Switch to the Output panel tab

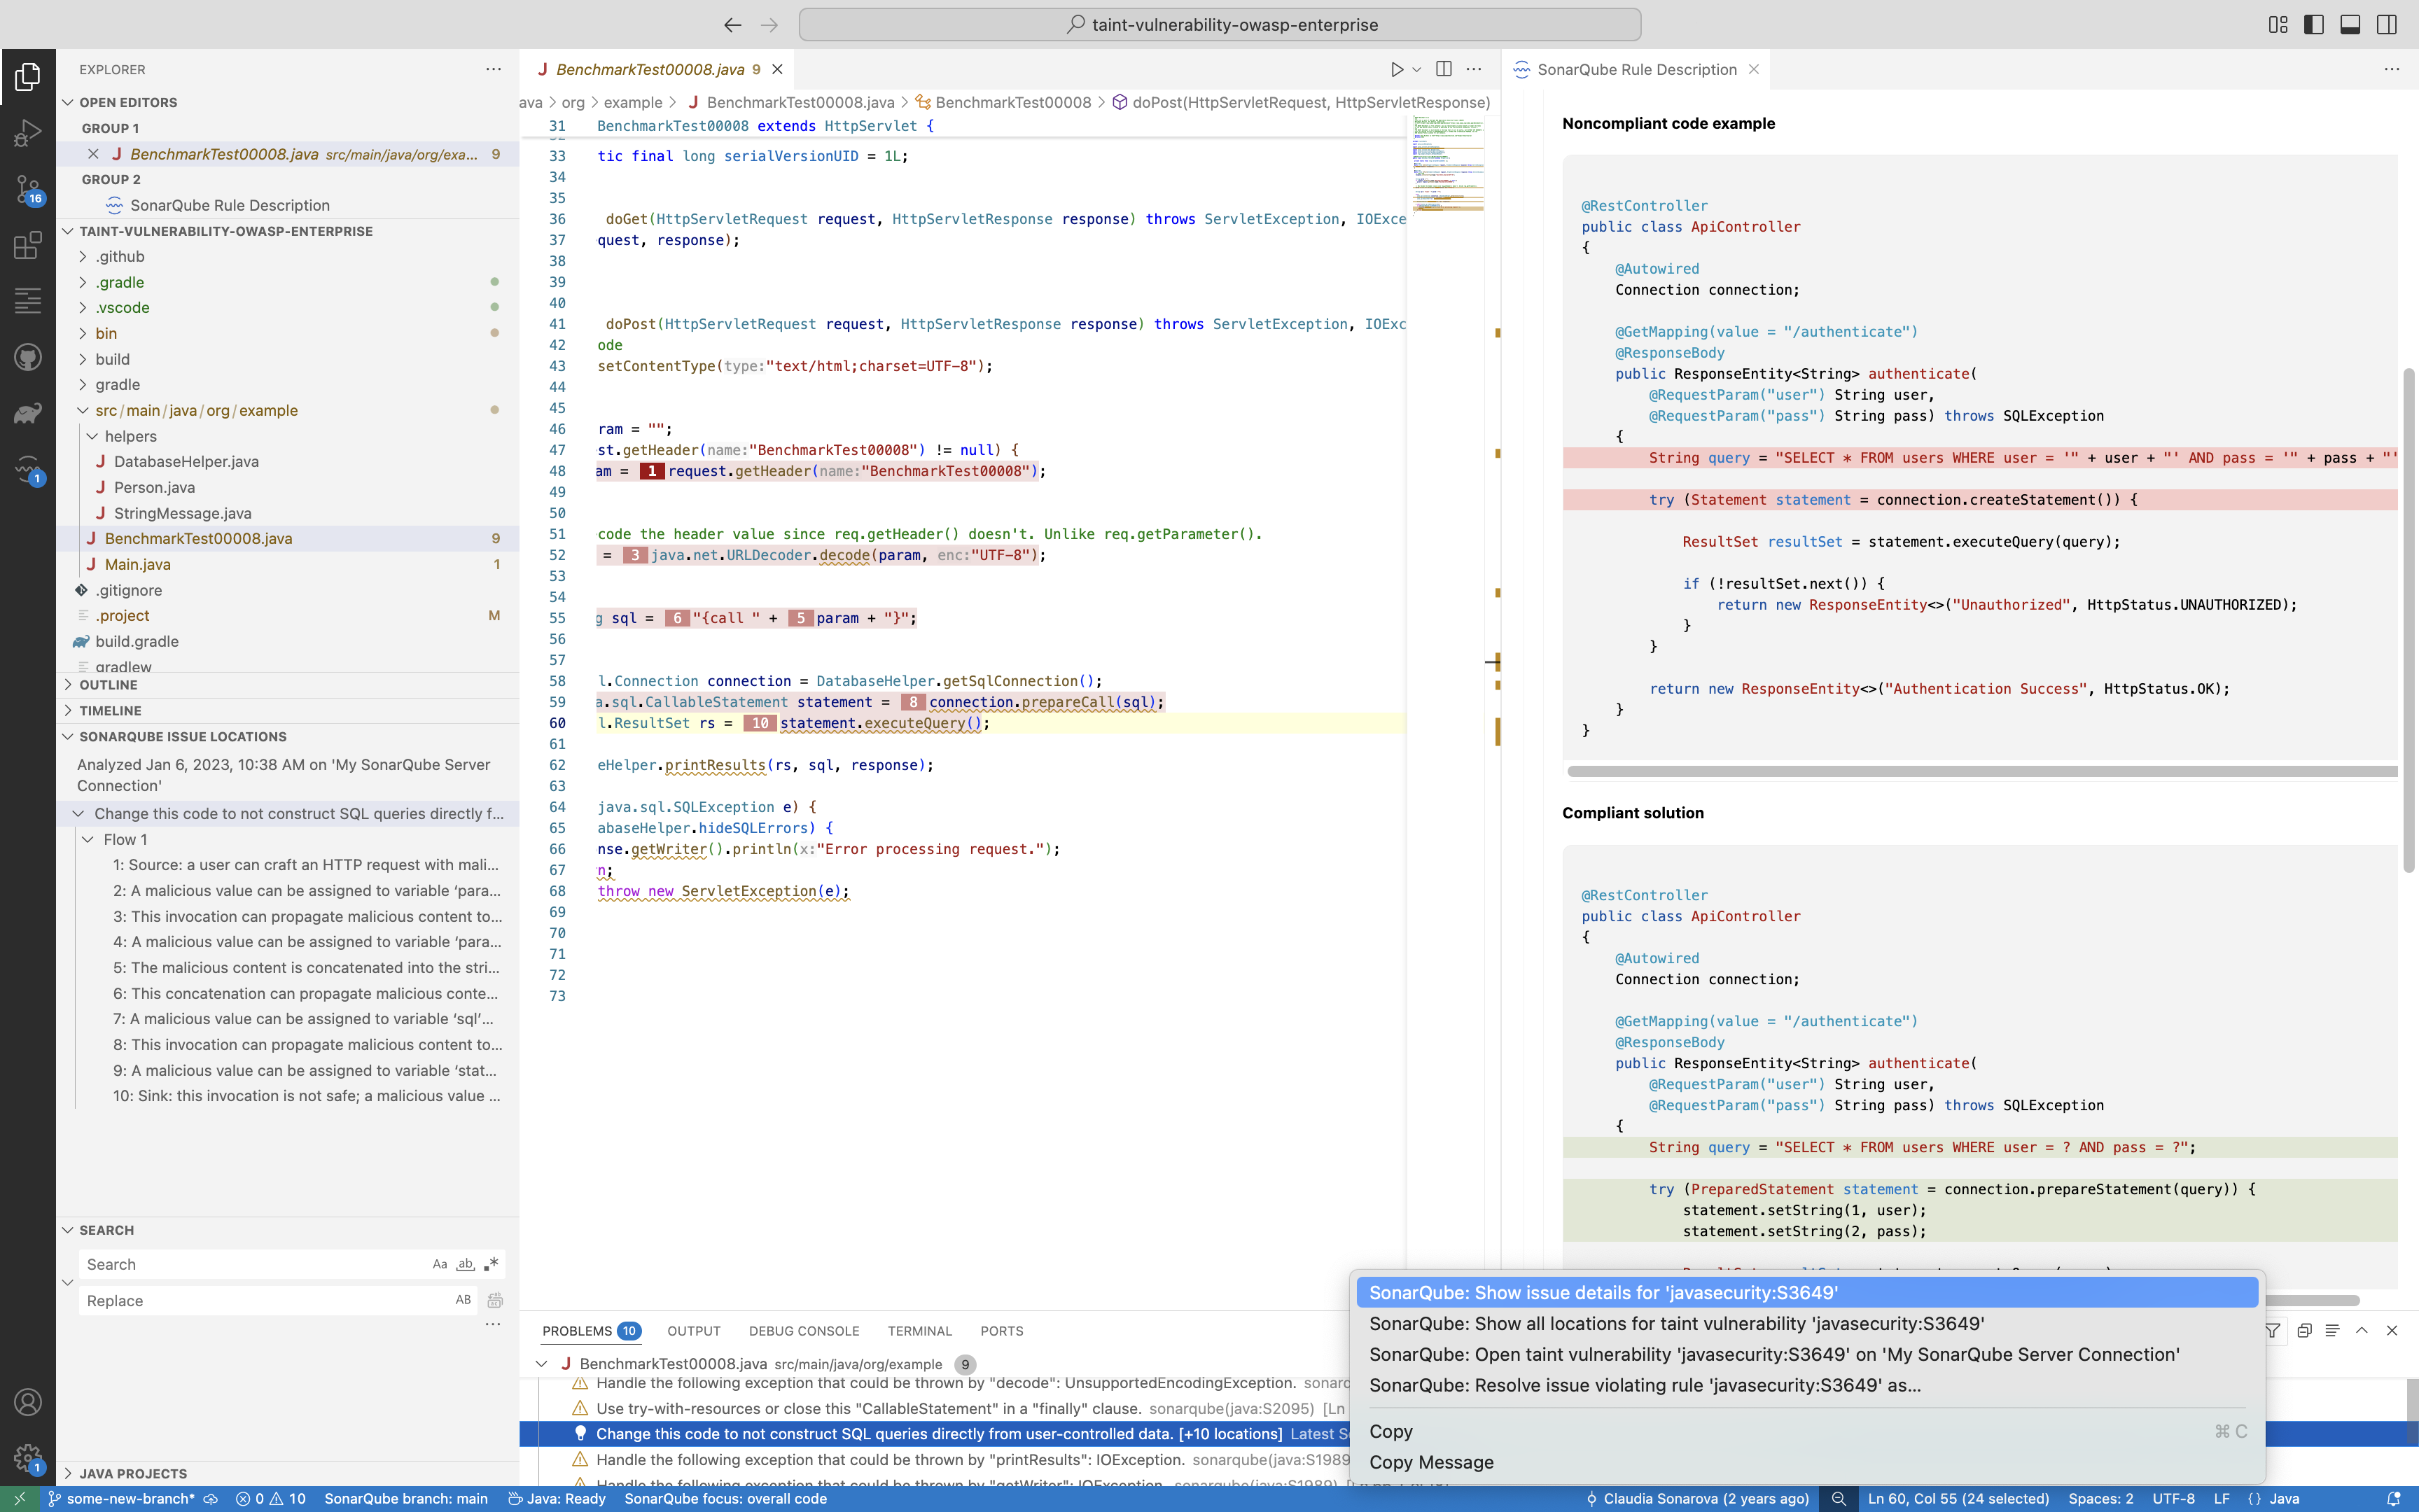coord(693,1330)
